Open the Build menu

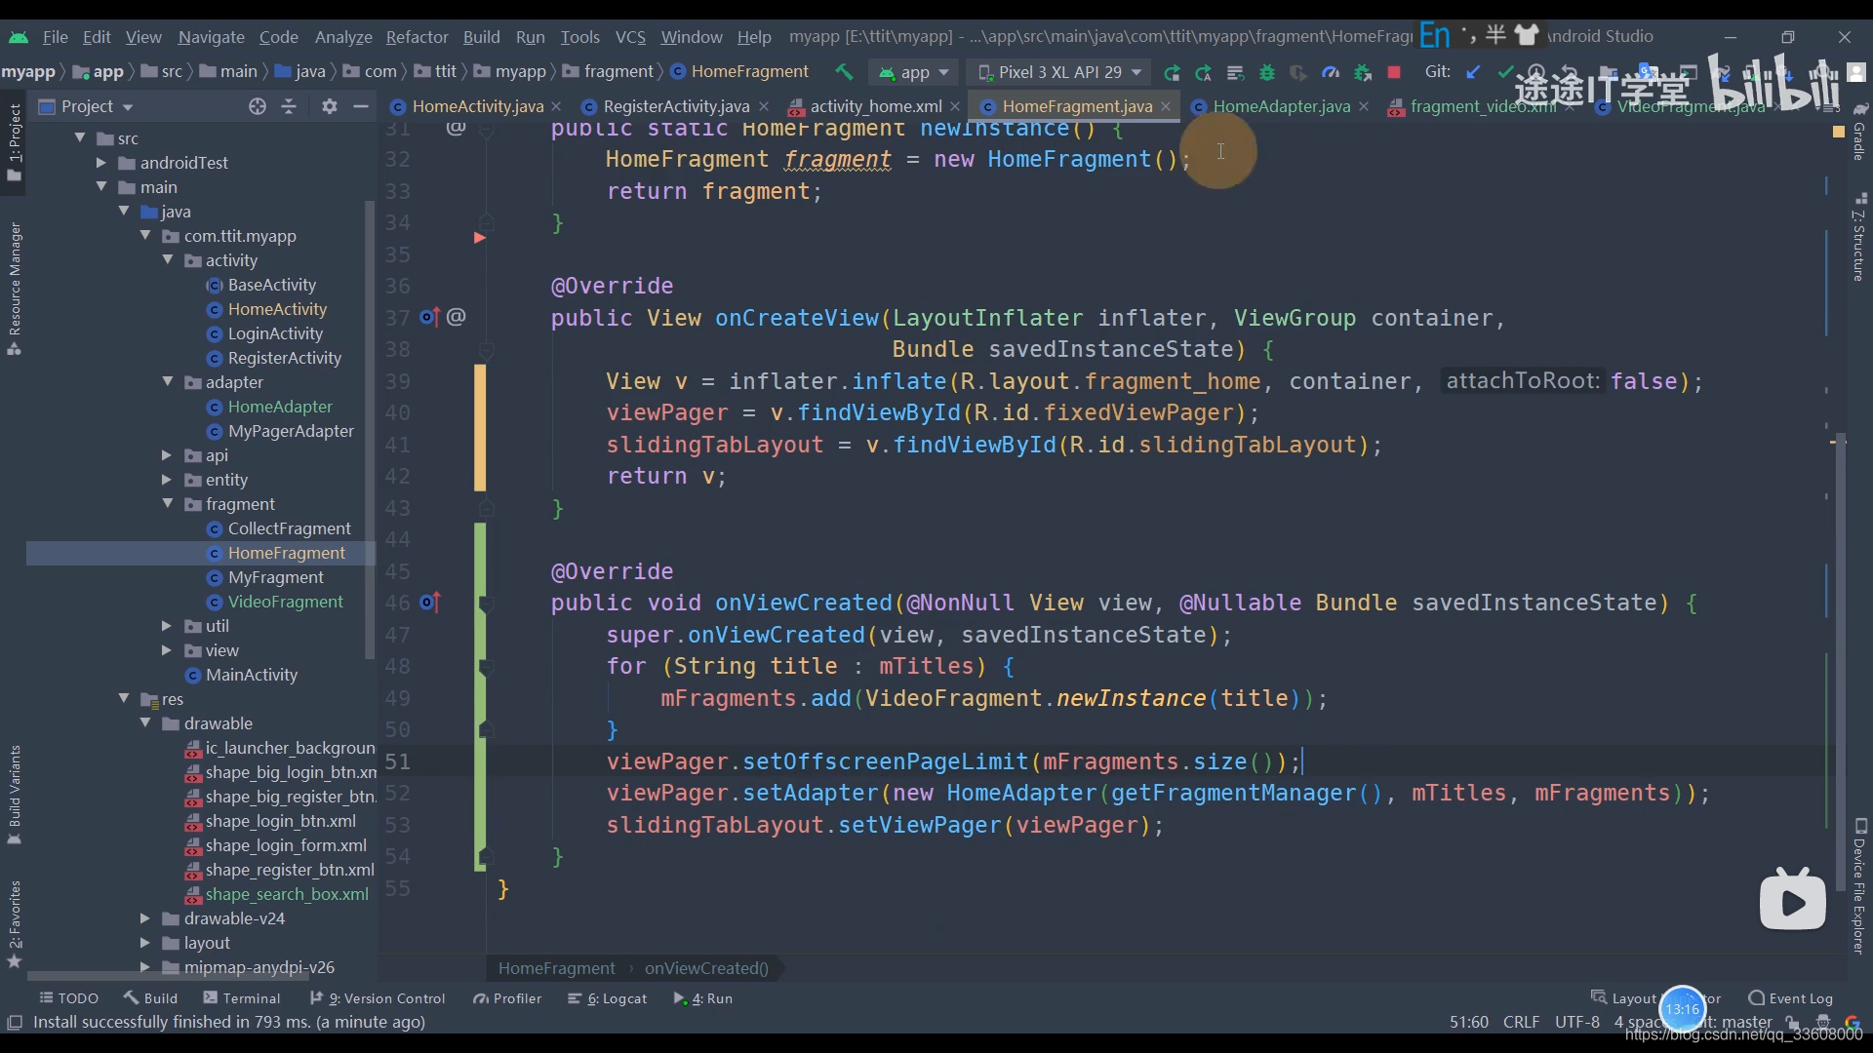click(x=481, y=37)
